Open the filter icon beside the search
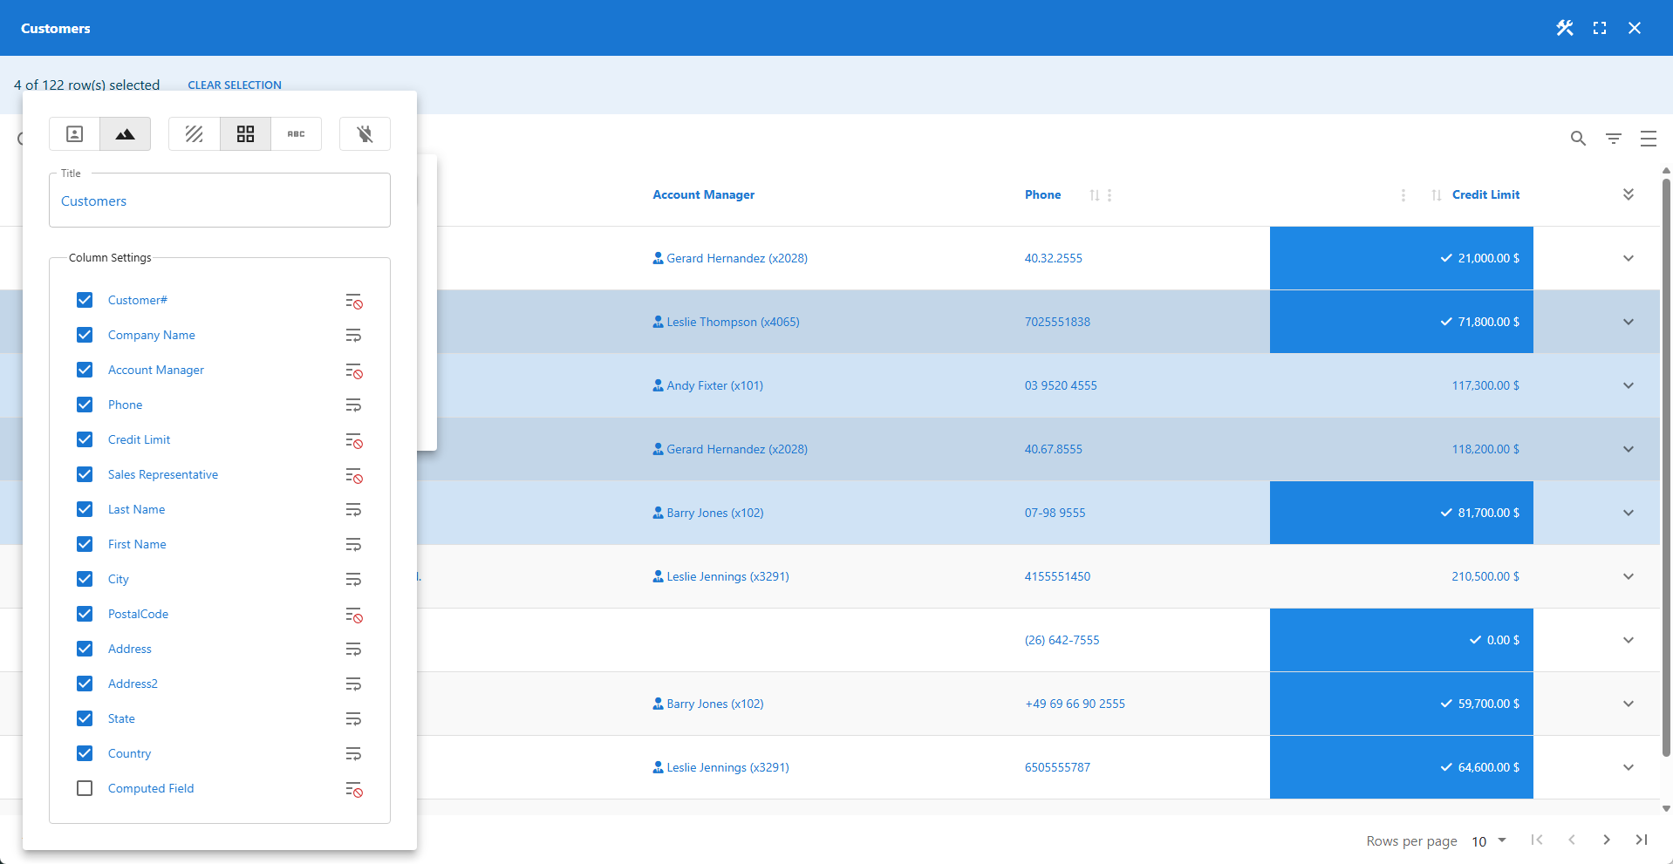1673x864 pixels. click(1613, 139)
